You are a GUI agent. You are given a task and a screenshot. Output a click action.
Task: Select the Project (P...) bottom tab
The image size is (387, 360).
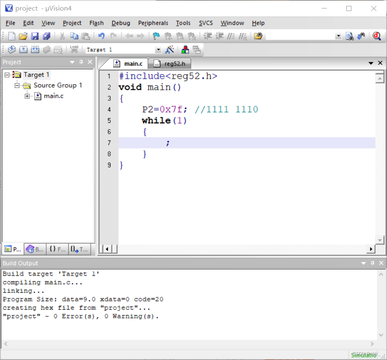click(x=13, y=249)
